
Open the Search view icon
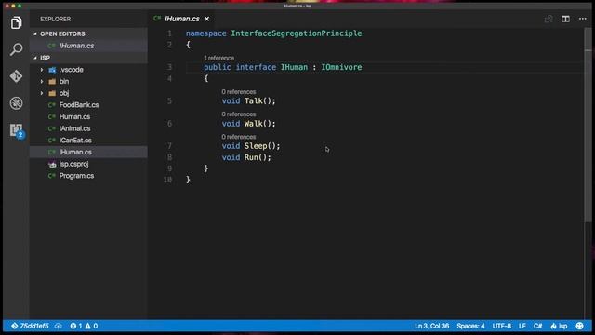pyautogui.click(x=16, y=49)
